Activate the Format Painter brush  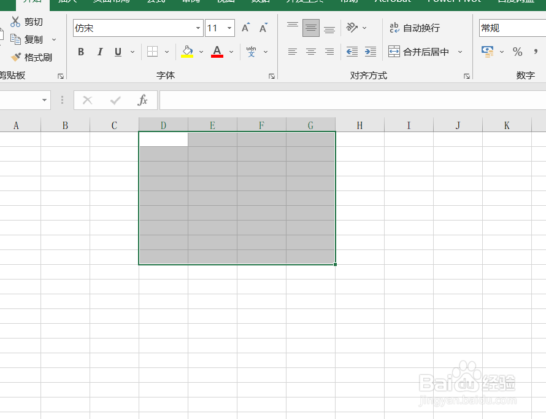click(16, 57)
